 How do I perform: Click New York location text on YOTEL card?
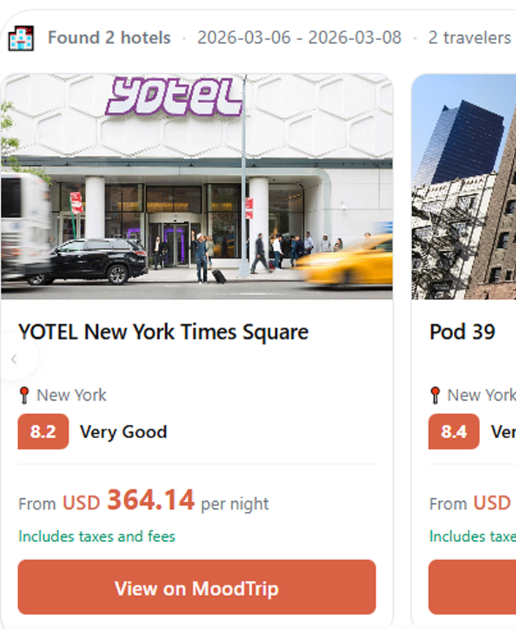pos(72,396)
